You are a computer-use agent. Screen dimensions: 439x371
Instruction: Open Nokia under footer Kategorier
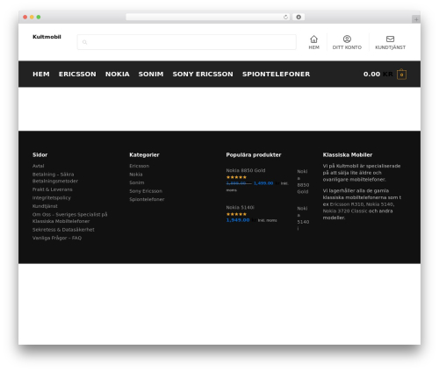point(136,175)
